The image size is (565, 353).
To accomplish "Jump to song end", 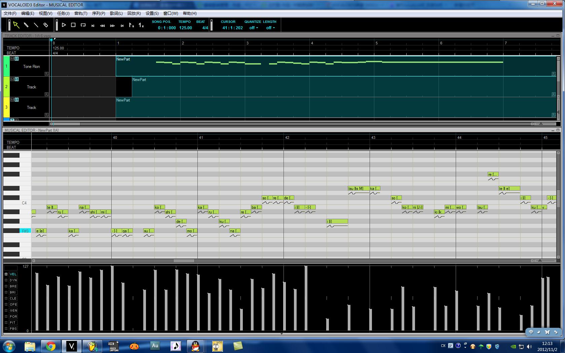I will (122, 26).
